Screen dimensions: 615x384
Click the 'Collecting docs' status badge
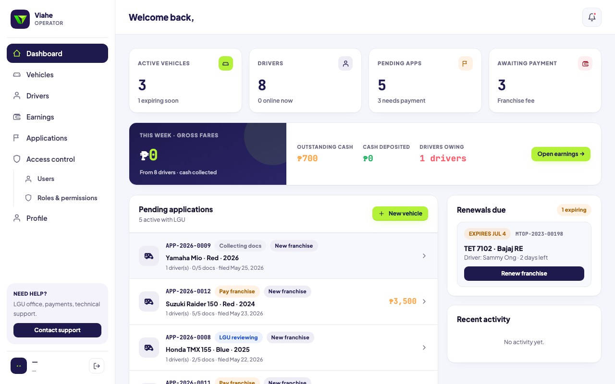(240, 246)
